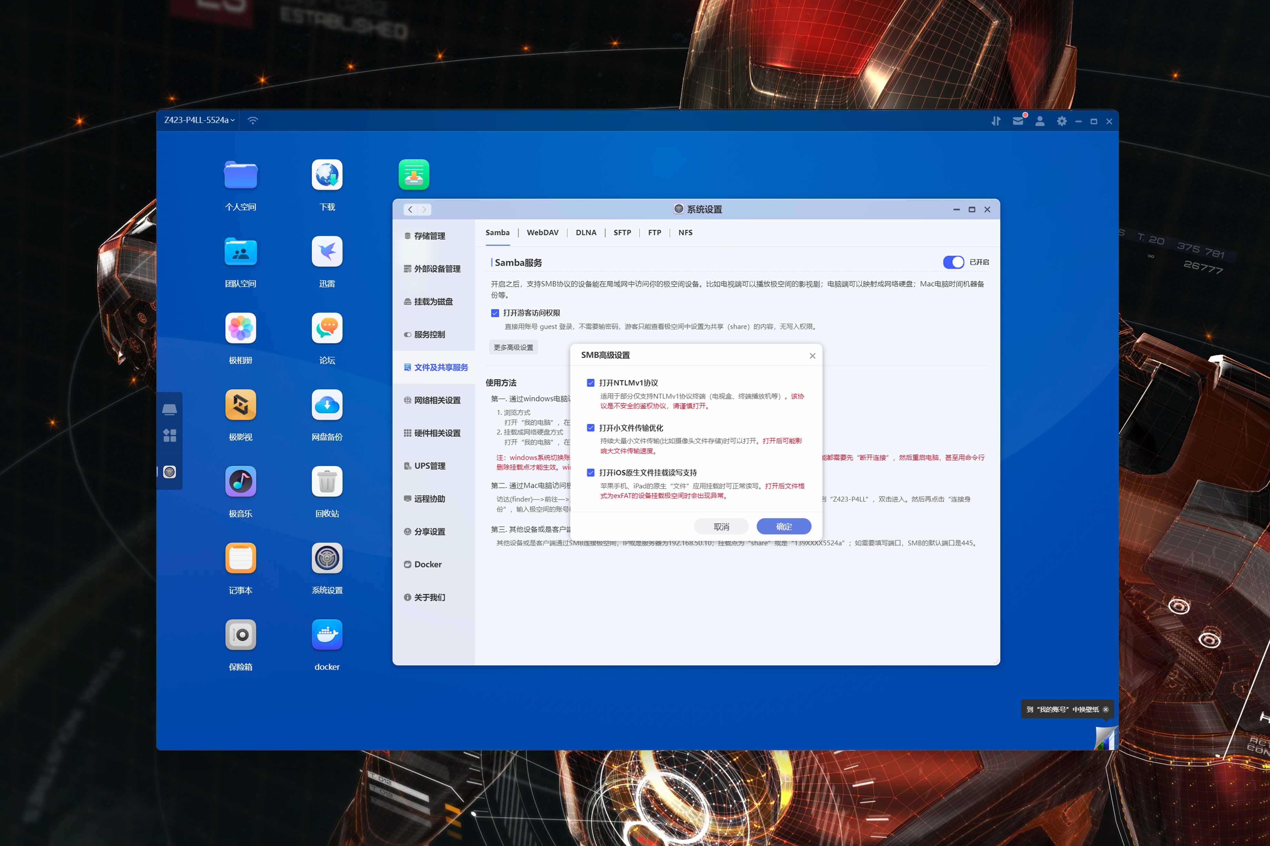This screenshot has width=1270, height=846.
Task: Open the 论坛 forum app icon
Action: [x=327, y=328]
